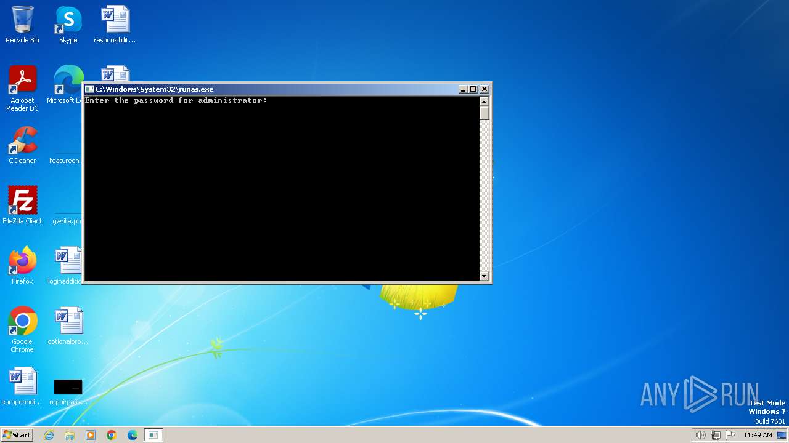
Task: Click the Start button
Action: click(17, 435)
